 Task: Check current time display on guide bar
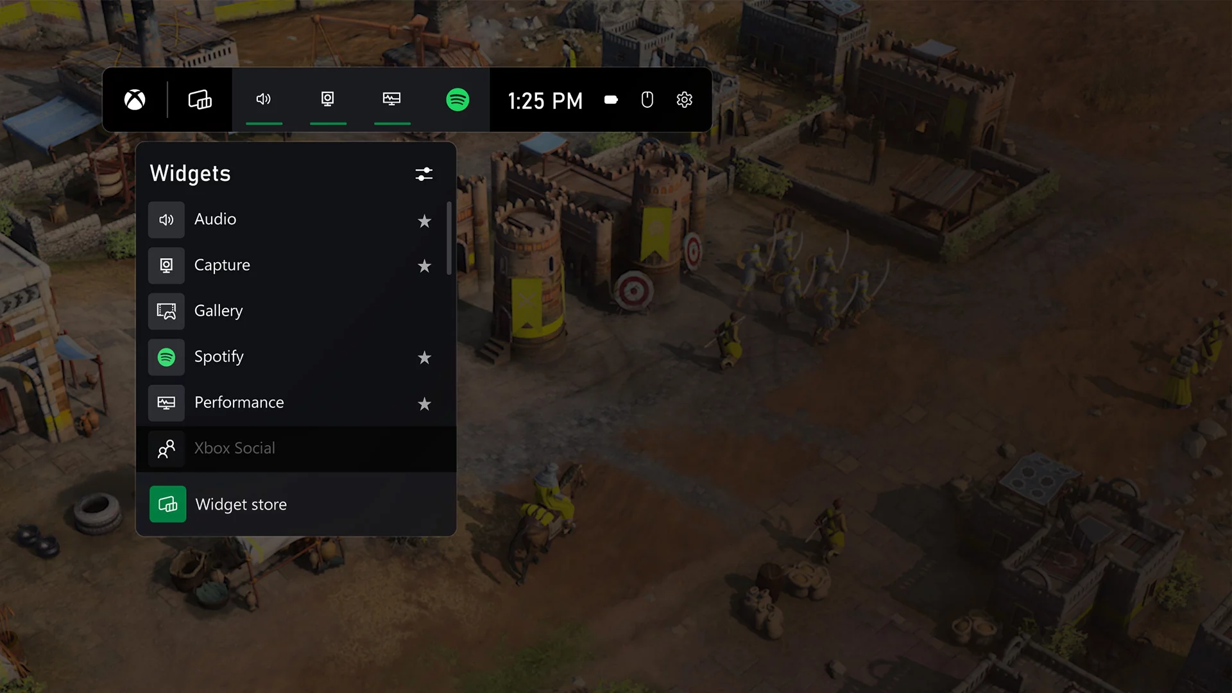click(545, 100)
